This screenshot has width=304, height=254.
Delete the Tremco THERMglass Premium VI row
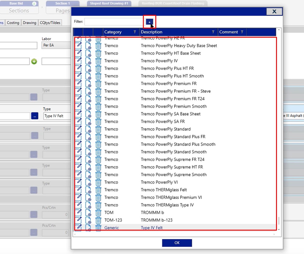pyautogui.click(x=98, y=197)
